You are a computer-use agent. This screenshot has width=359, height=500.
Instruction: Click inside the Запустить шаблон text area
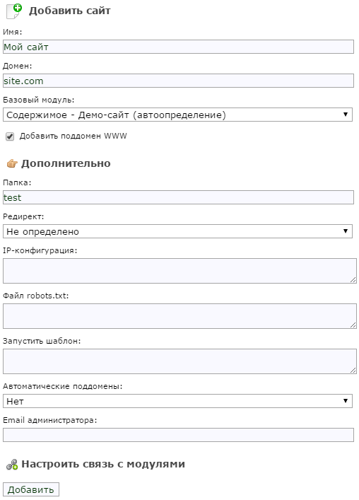pyautogui.click(x=179, y=361)
